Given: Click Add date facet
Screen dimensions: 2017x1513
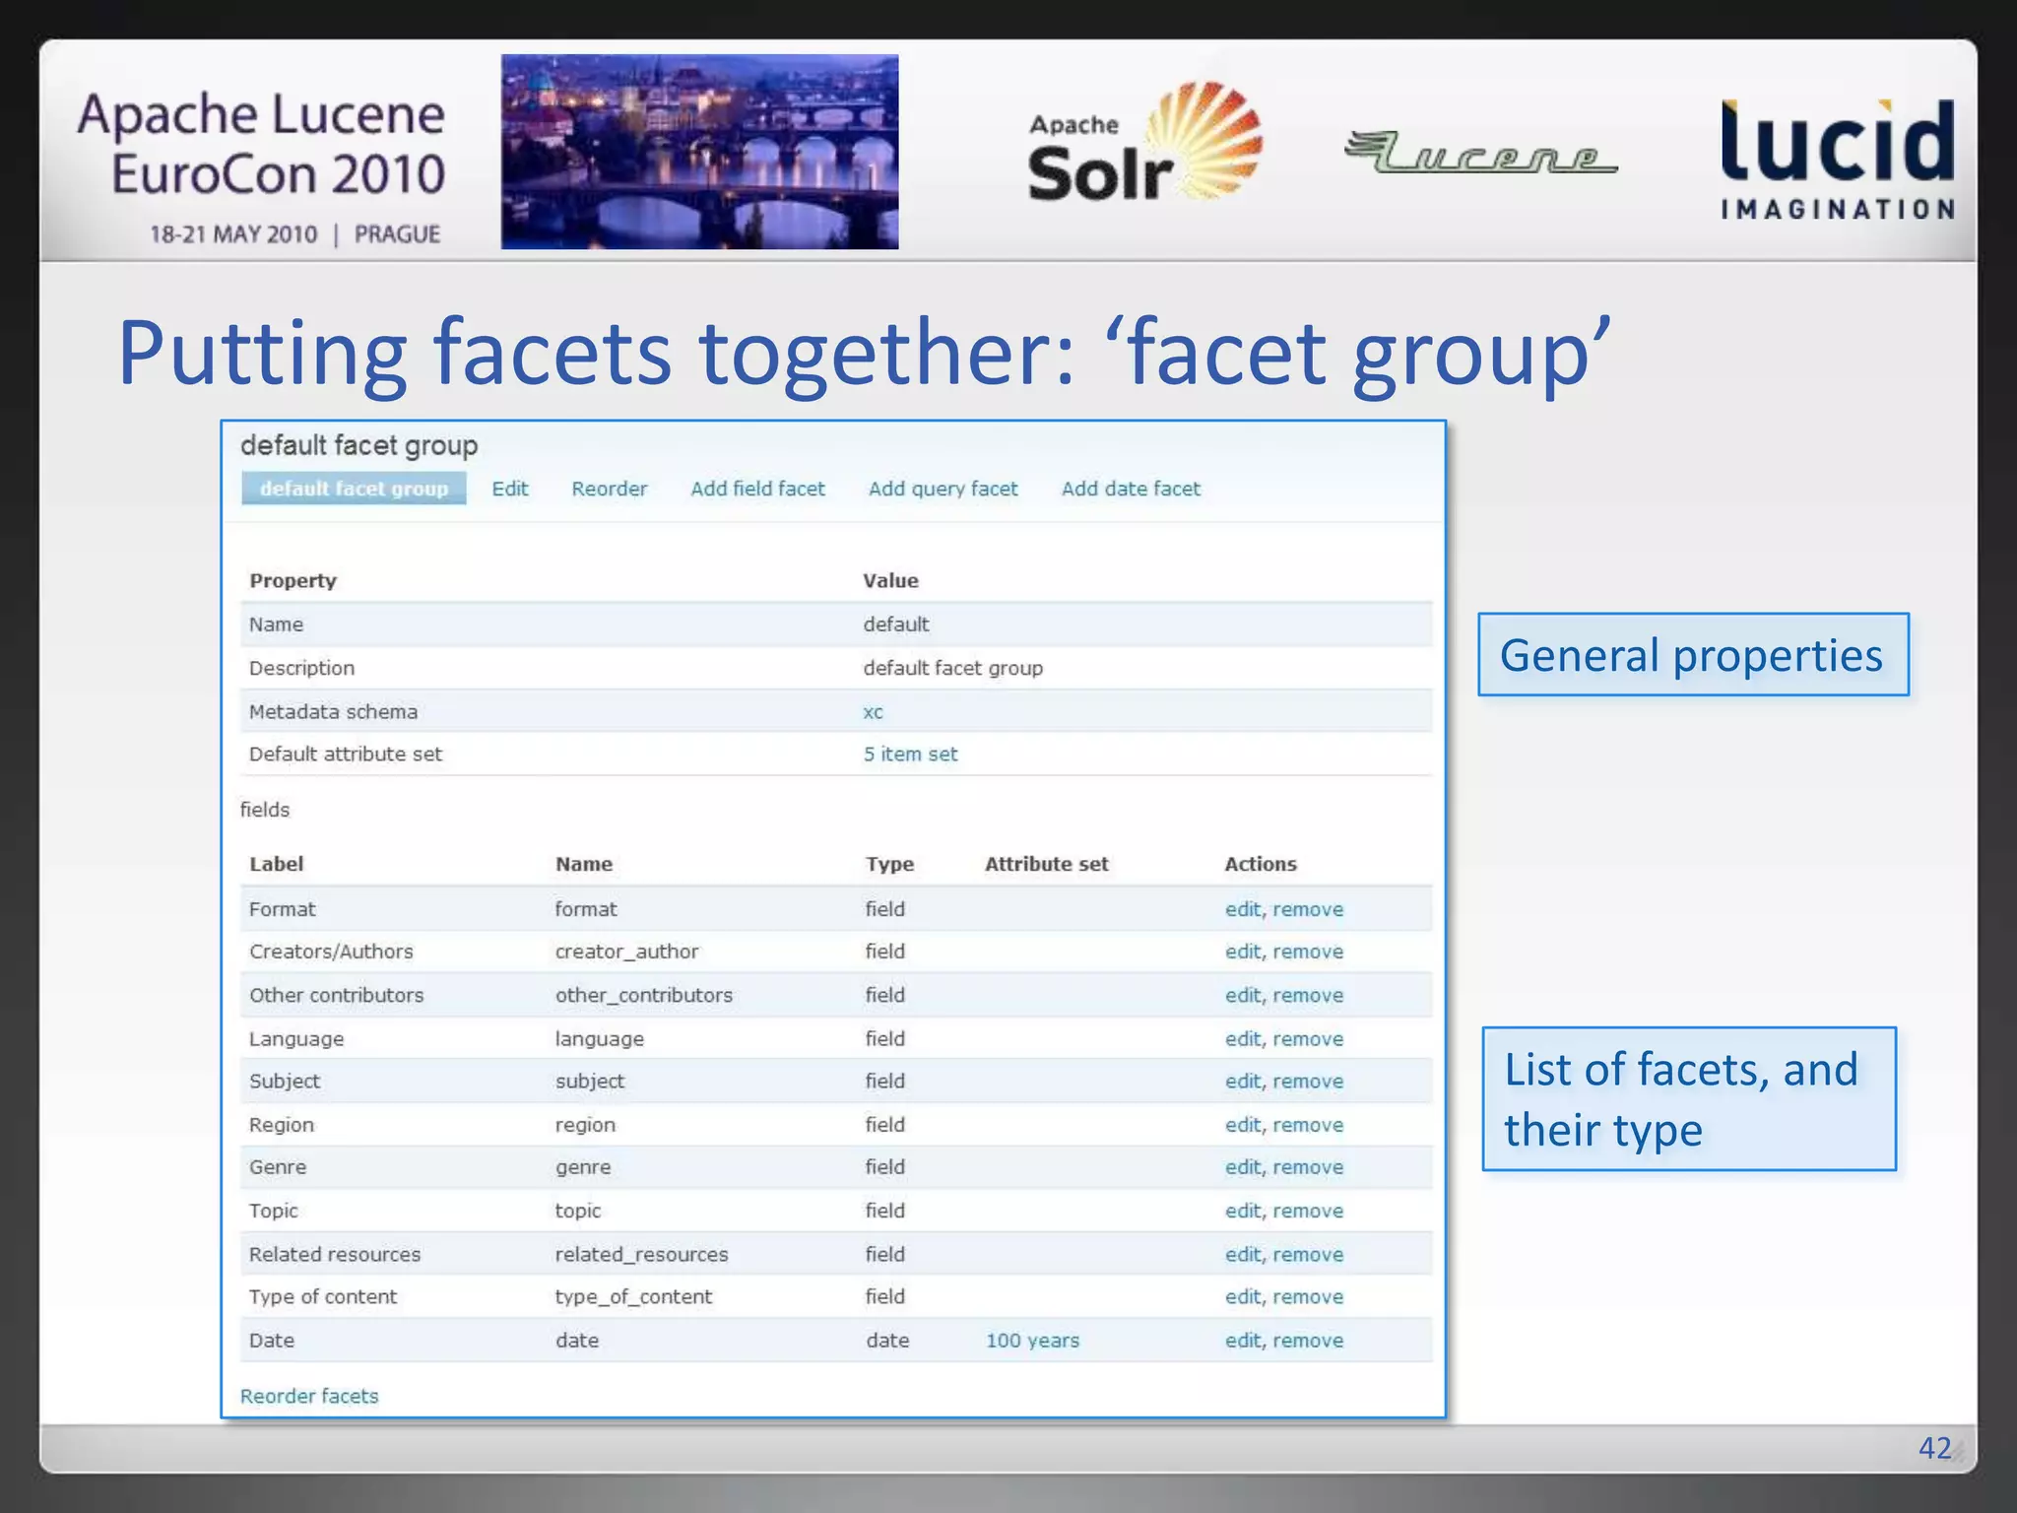Looking at the screenshot, I should pyautogui.click(x=1131, y=489).
